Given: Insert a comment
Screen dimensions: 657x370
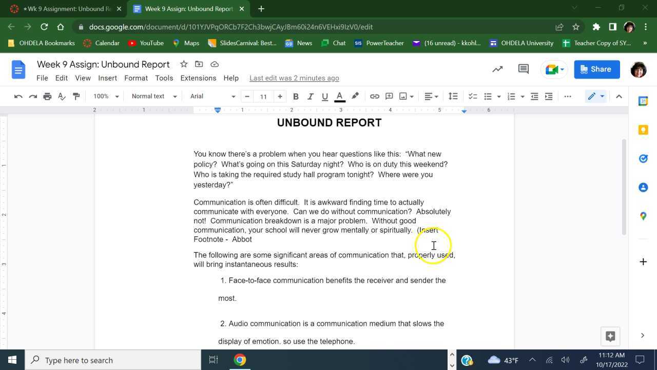Looking at the screenshot, I should click(x=389, y=96).
